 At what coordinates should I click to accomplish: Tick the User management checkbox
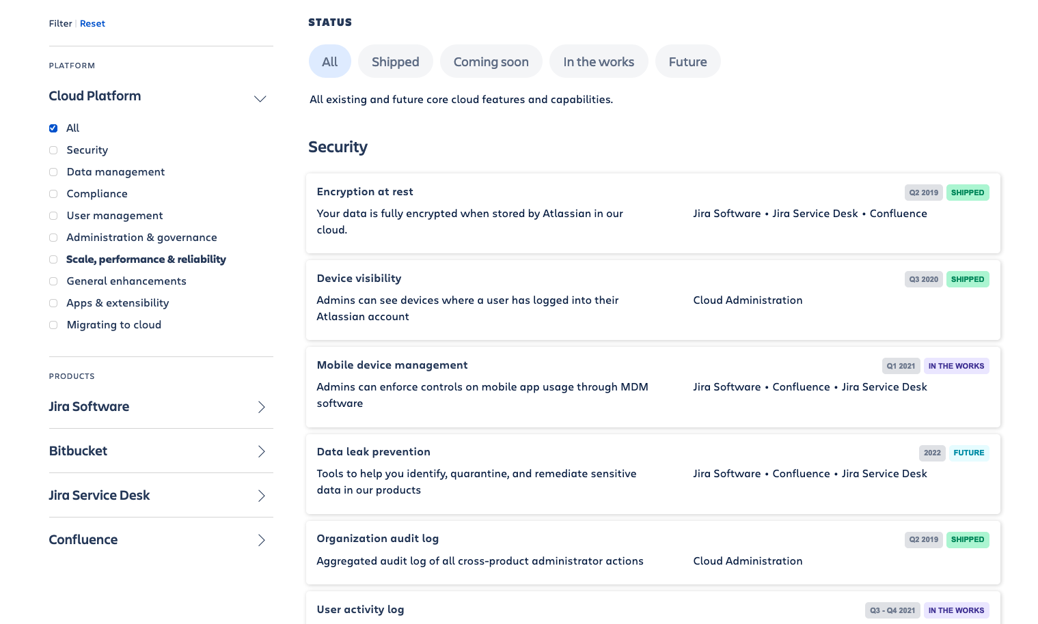(53, 216)
